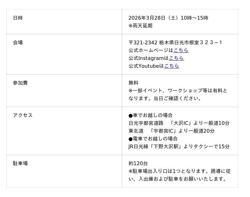
Task: Open the 公式ホームページ こちら link
Action: coord(181,50)
